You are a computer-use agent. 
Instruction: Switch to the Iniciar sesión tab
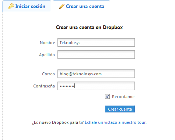pos(27,6)
